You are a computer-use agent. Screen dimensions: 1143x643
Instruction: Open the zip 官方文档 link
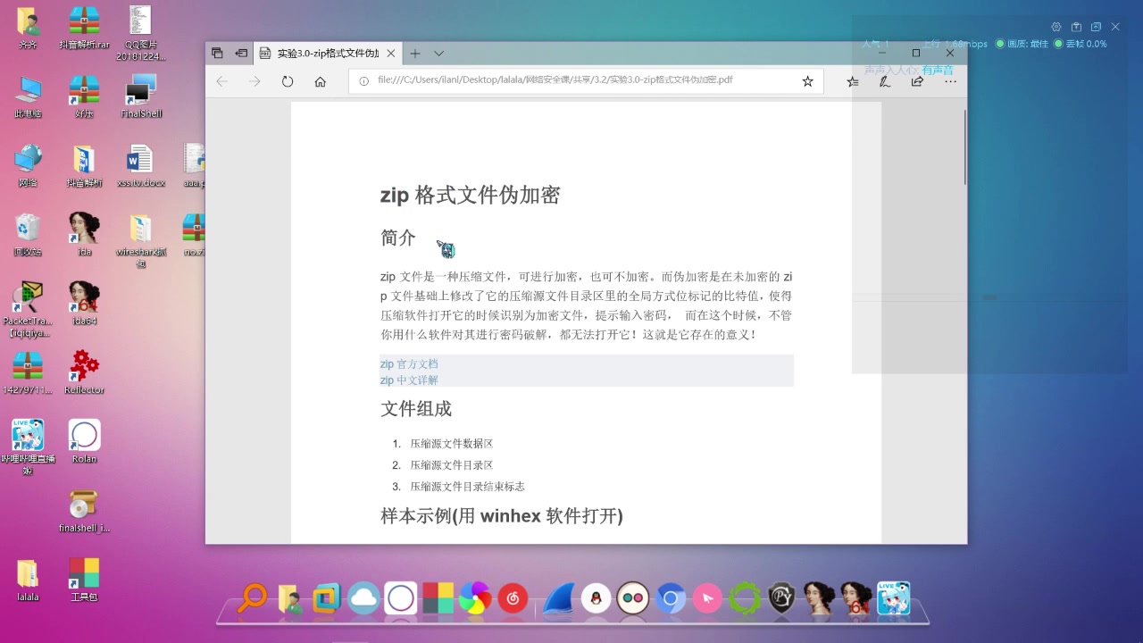[408, 363]
